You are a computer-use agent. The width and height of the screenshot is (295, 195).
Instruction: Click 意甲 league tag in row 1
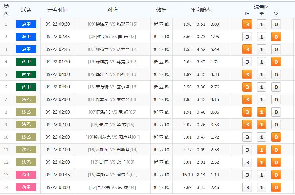point(26,24)
